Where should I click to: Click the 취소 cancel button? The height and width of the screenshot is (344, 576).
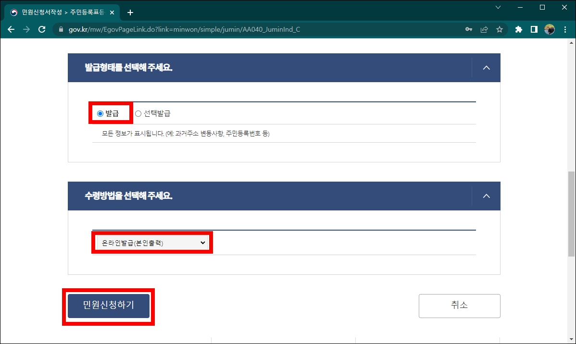(x=459, y=306)
